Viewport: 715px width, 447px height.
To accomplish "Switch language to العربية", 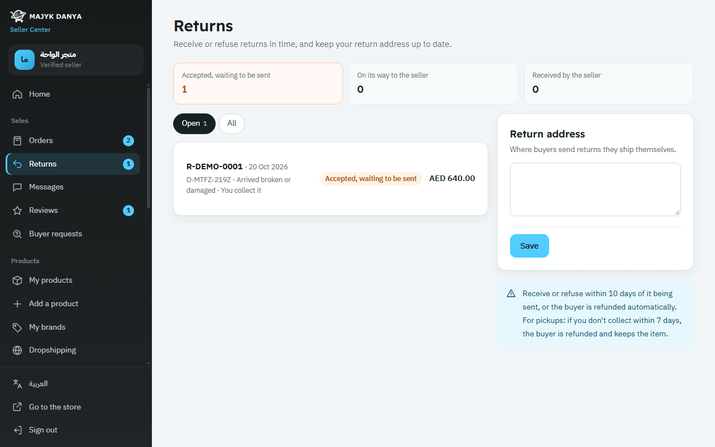I will (73, 384).
